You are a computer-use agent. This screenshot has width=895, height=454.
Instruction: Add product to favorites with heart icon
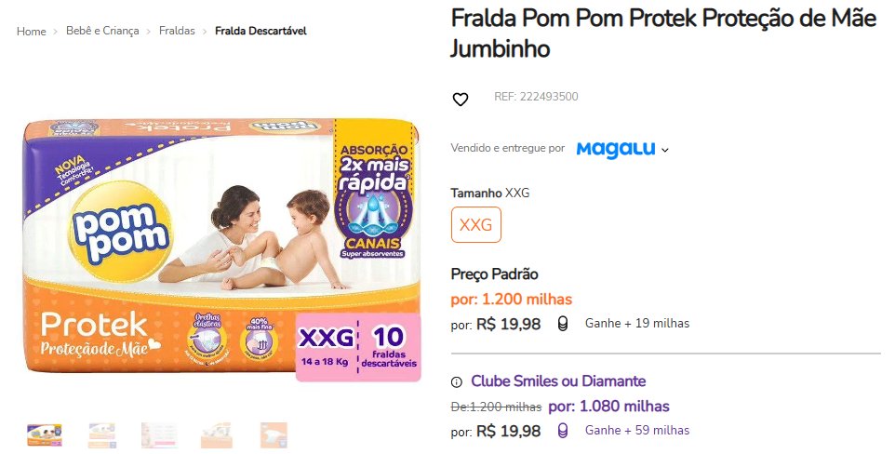460,99
